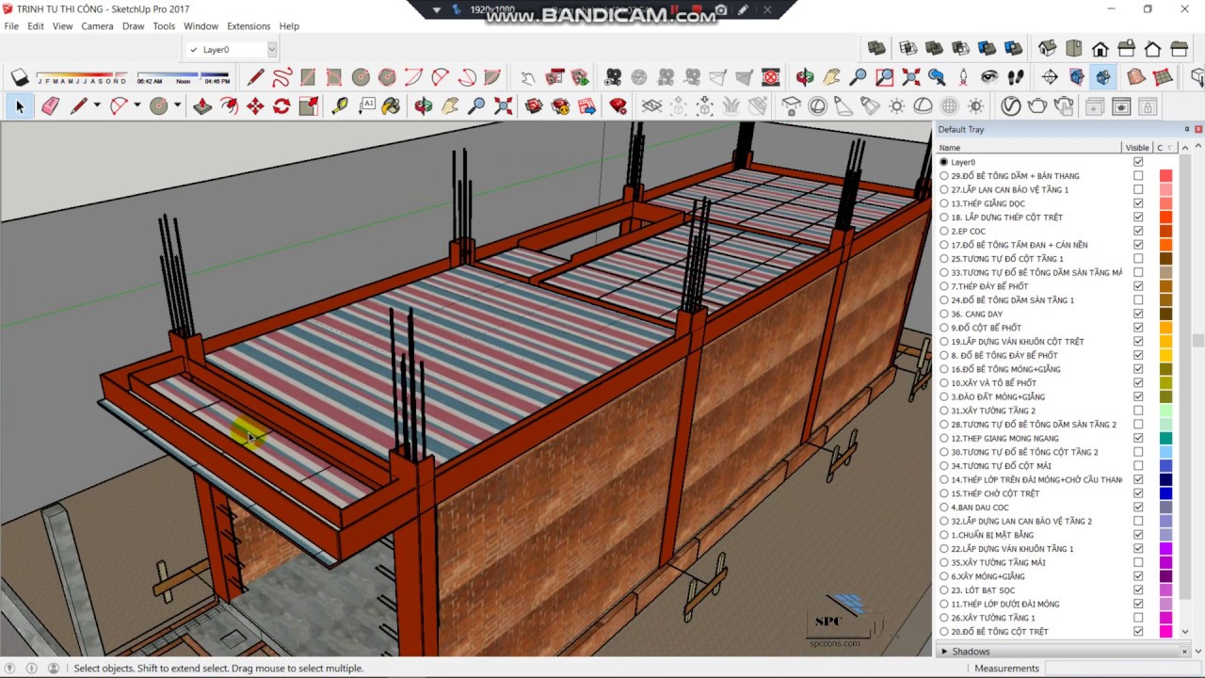The width and height of the screenshot is (1205, 678).
Task: Click the V-Ray render teapot icon
Action: click(x=1037, y=106)
